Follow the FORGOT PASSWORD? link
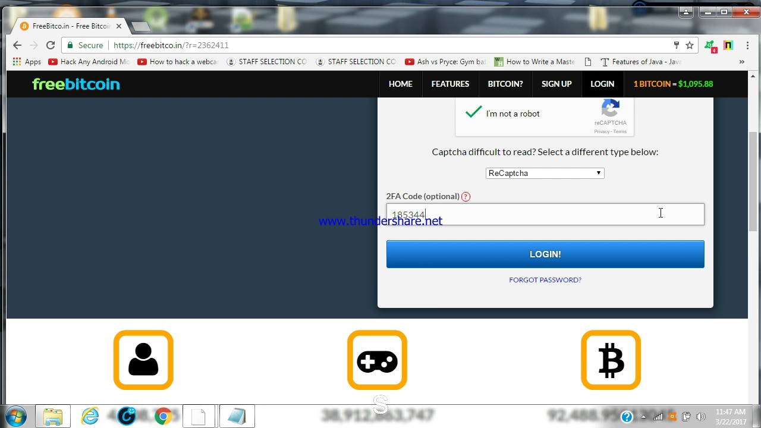Image resolution: width=761 pixels, height=428 pixels. 545,280
